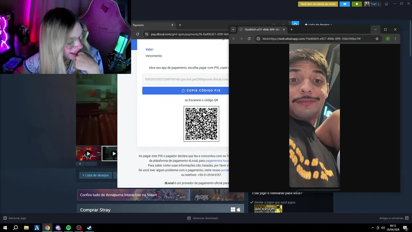
Task: Show hidden tray icons chevron
Action: (373, 228)
